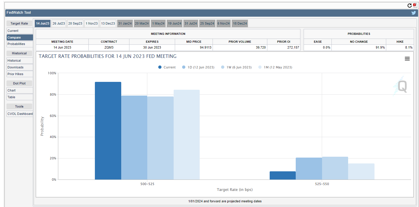The height and width of the screenshot is (207, 419).
Task: Open the chart hamburger menu
Action: pyautogui.click(x=407, y=59)
